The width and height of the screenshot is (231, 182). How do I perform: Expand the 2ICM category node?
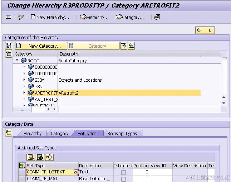tap(24, 80)
